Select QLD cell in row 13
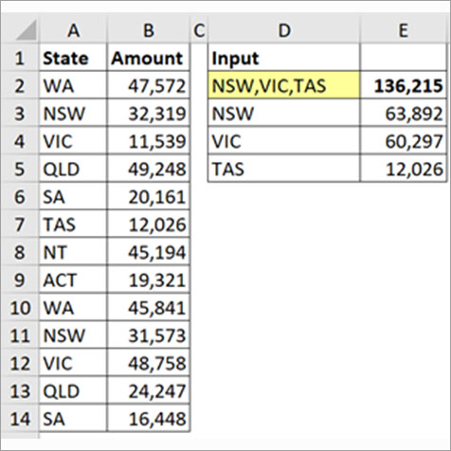451x451 pixels. click(x=73, y=391)
